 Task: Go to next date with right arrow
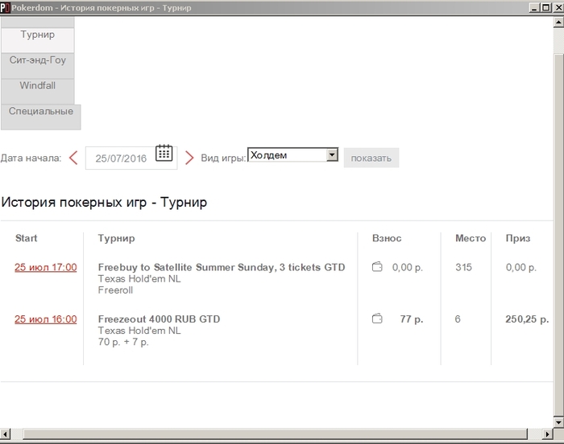click(189, 158)
